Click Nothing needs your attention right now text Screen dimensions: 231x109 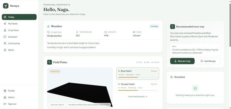[195, 95]
